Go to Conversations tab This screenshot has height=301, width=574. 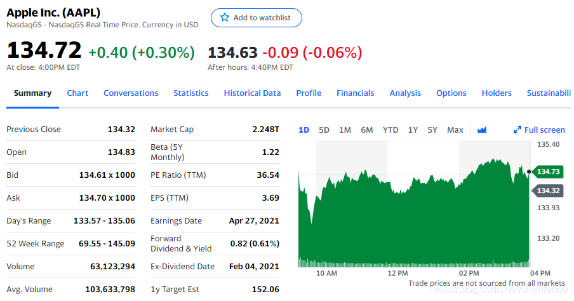coord(131,93)
